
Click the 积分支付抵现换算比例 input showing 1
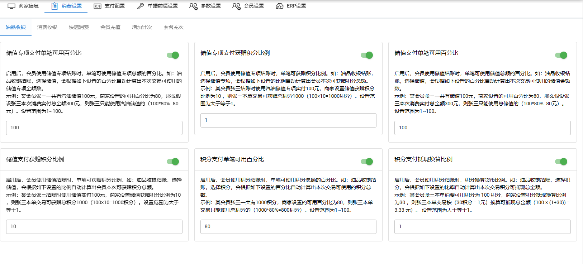(483, 227)
